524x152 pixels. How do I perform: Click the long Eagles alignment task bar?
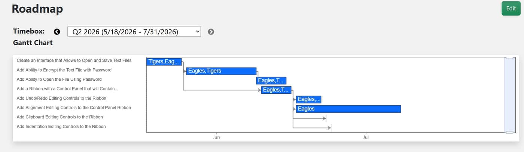pos(348,109)
